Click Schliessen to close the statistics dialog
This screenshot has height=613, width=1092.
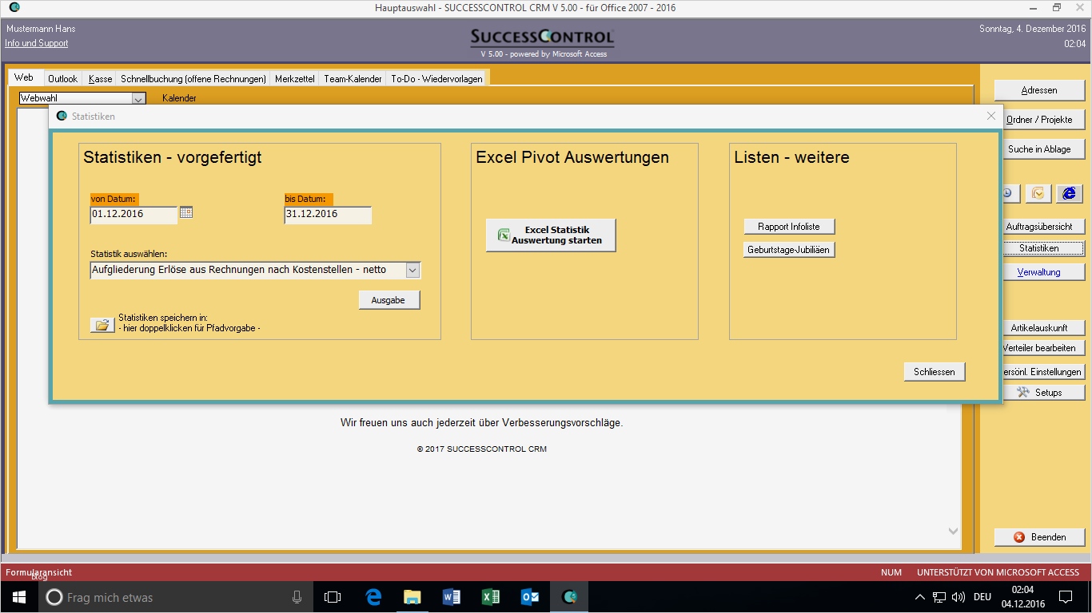935,372
